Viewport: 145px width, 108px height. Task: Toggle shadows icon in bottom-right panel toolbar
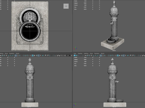(128, 55)
